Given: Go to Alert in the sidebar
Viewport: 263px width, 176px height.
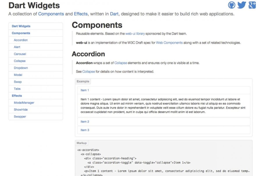Looking at the screenshot, I should [x=17, y=47].
